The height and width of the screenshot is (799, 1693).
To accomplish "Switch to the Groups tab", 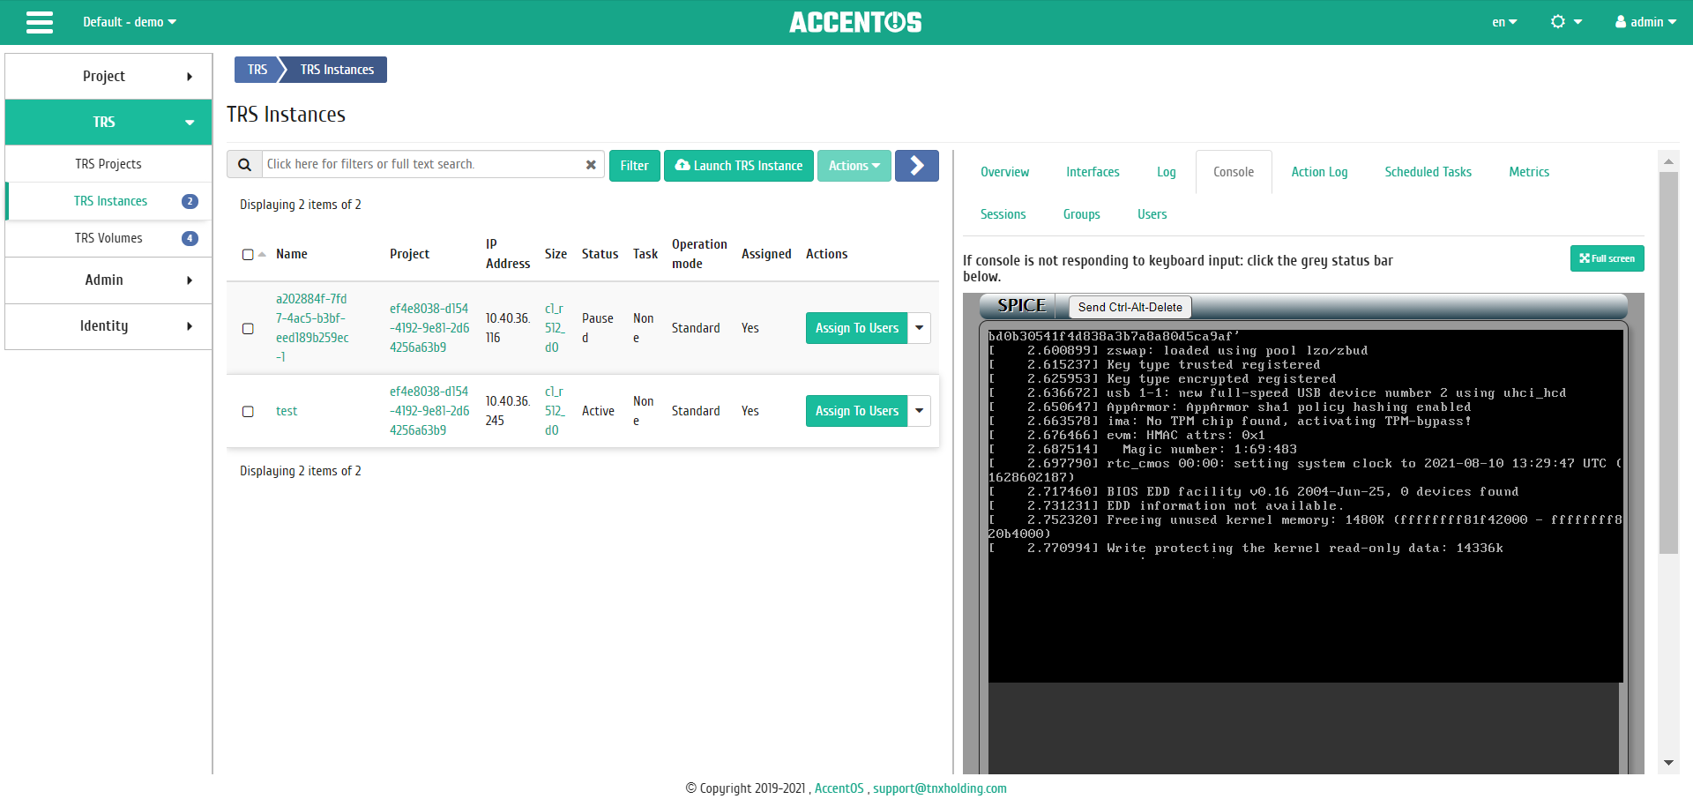I will click(x=1081, y=214).
